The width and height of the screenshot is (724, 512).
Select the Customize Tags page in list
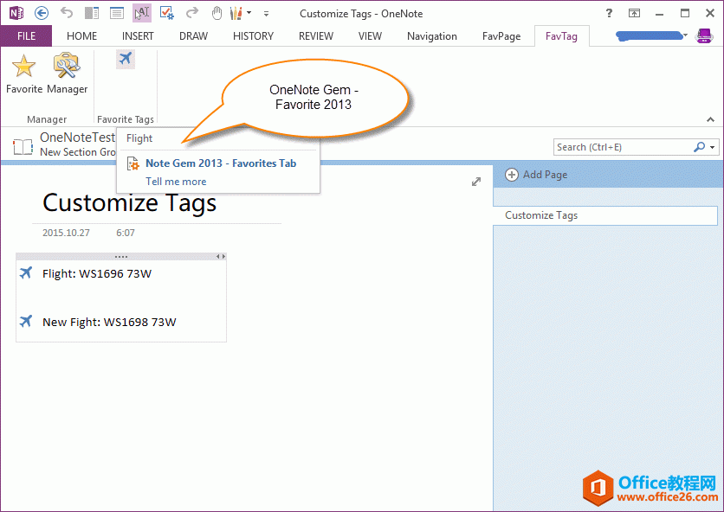[x=605, y=215]
